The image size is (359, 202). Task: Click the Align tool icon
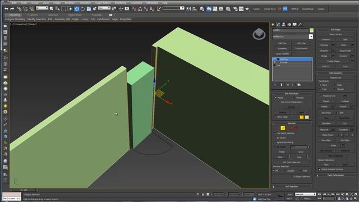coord(195,9)
